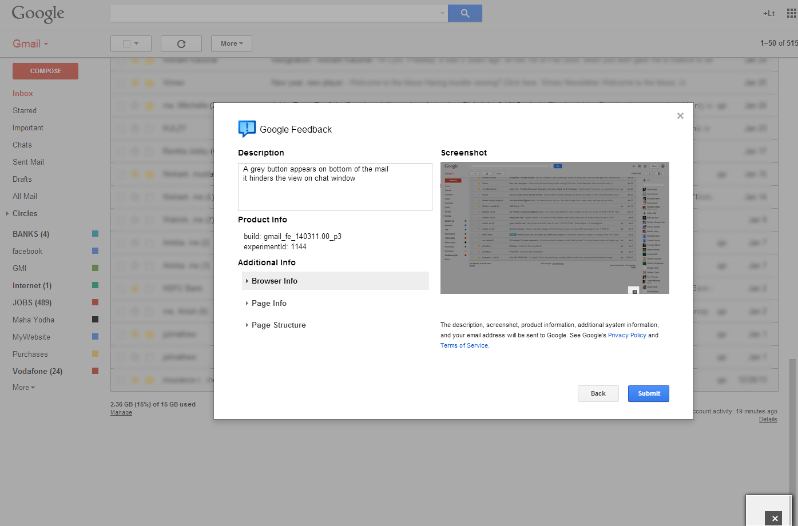This screenshot has height=526, width=798.
Task: Open the More actions dropdown
Action: 232,43
